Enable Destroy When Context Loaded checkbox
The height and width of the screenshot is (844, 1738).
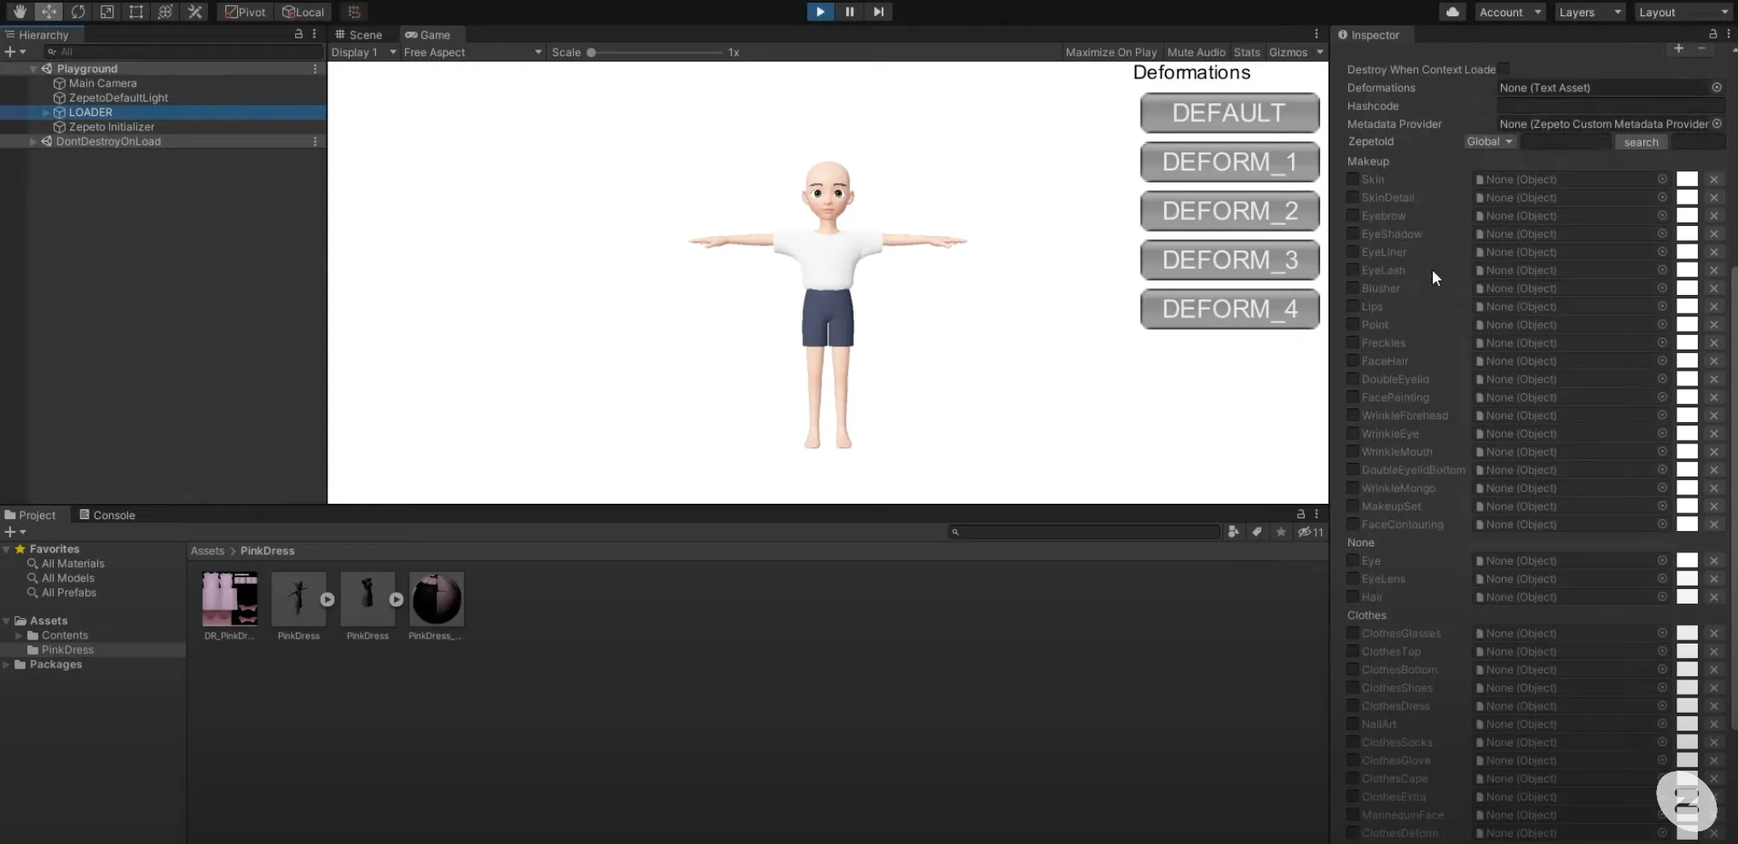tap(1503, 69)
